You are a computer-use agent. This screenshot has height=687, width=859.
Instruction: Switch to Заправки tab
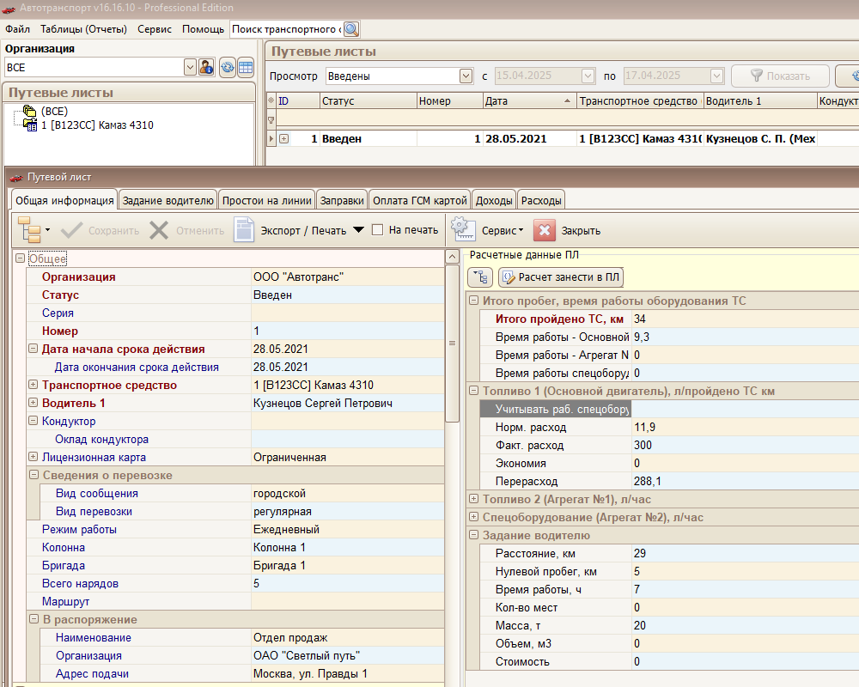342,200
